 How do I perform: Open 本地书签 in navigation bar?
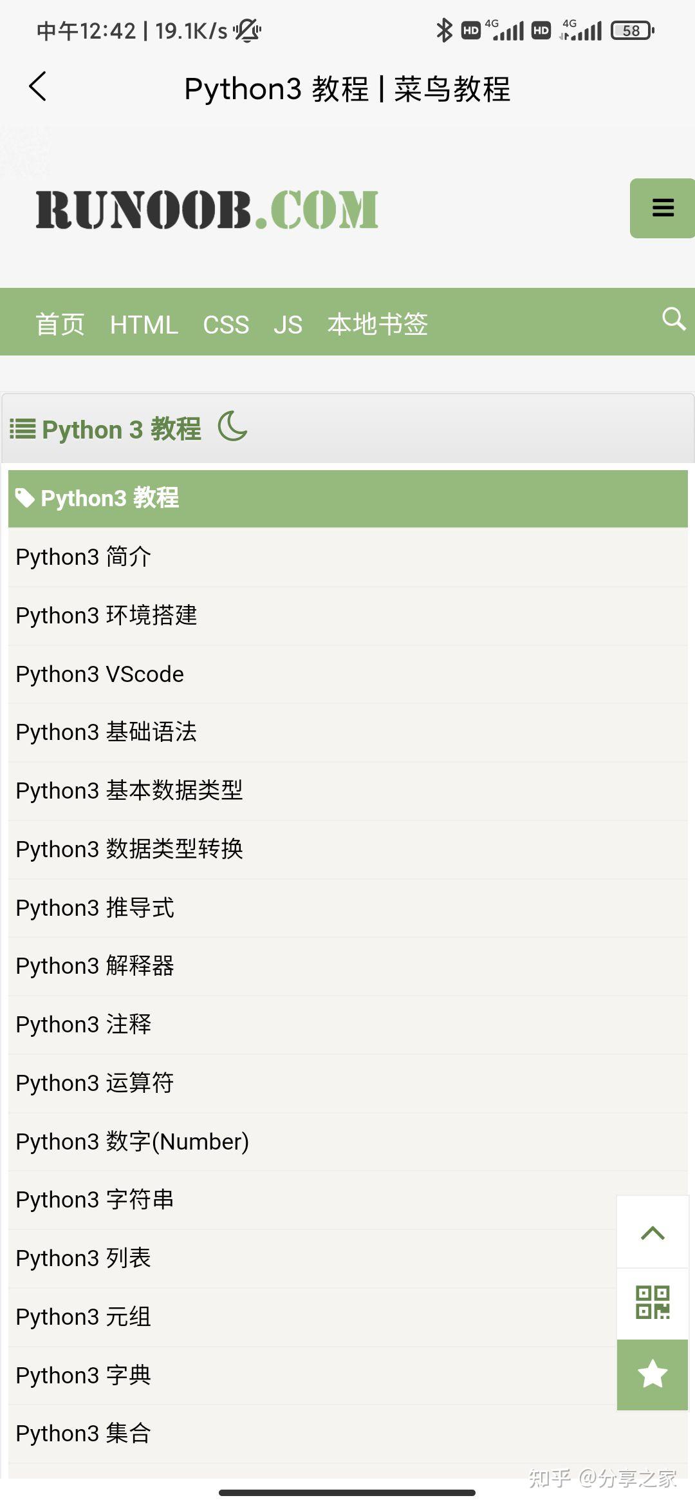[378, 324]
